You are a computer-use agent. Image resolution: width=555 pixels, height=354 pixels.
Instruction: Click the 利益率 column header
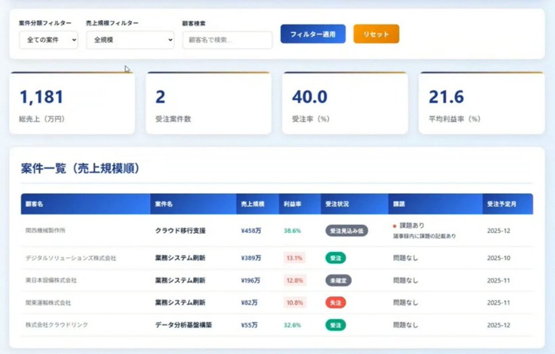[x=290, y=204]
